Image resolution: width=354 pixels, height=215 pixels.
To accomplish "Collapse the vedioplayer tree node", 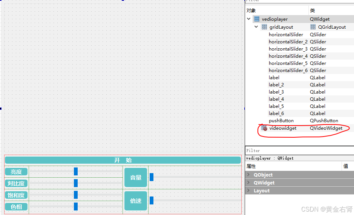I will 248,19.
